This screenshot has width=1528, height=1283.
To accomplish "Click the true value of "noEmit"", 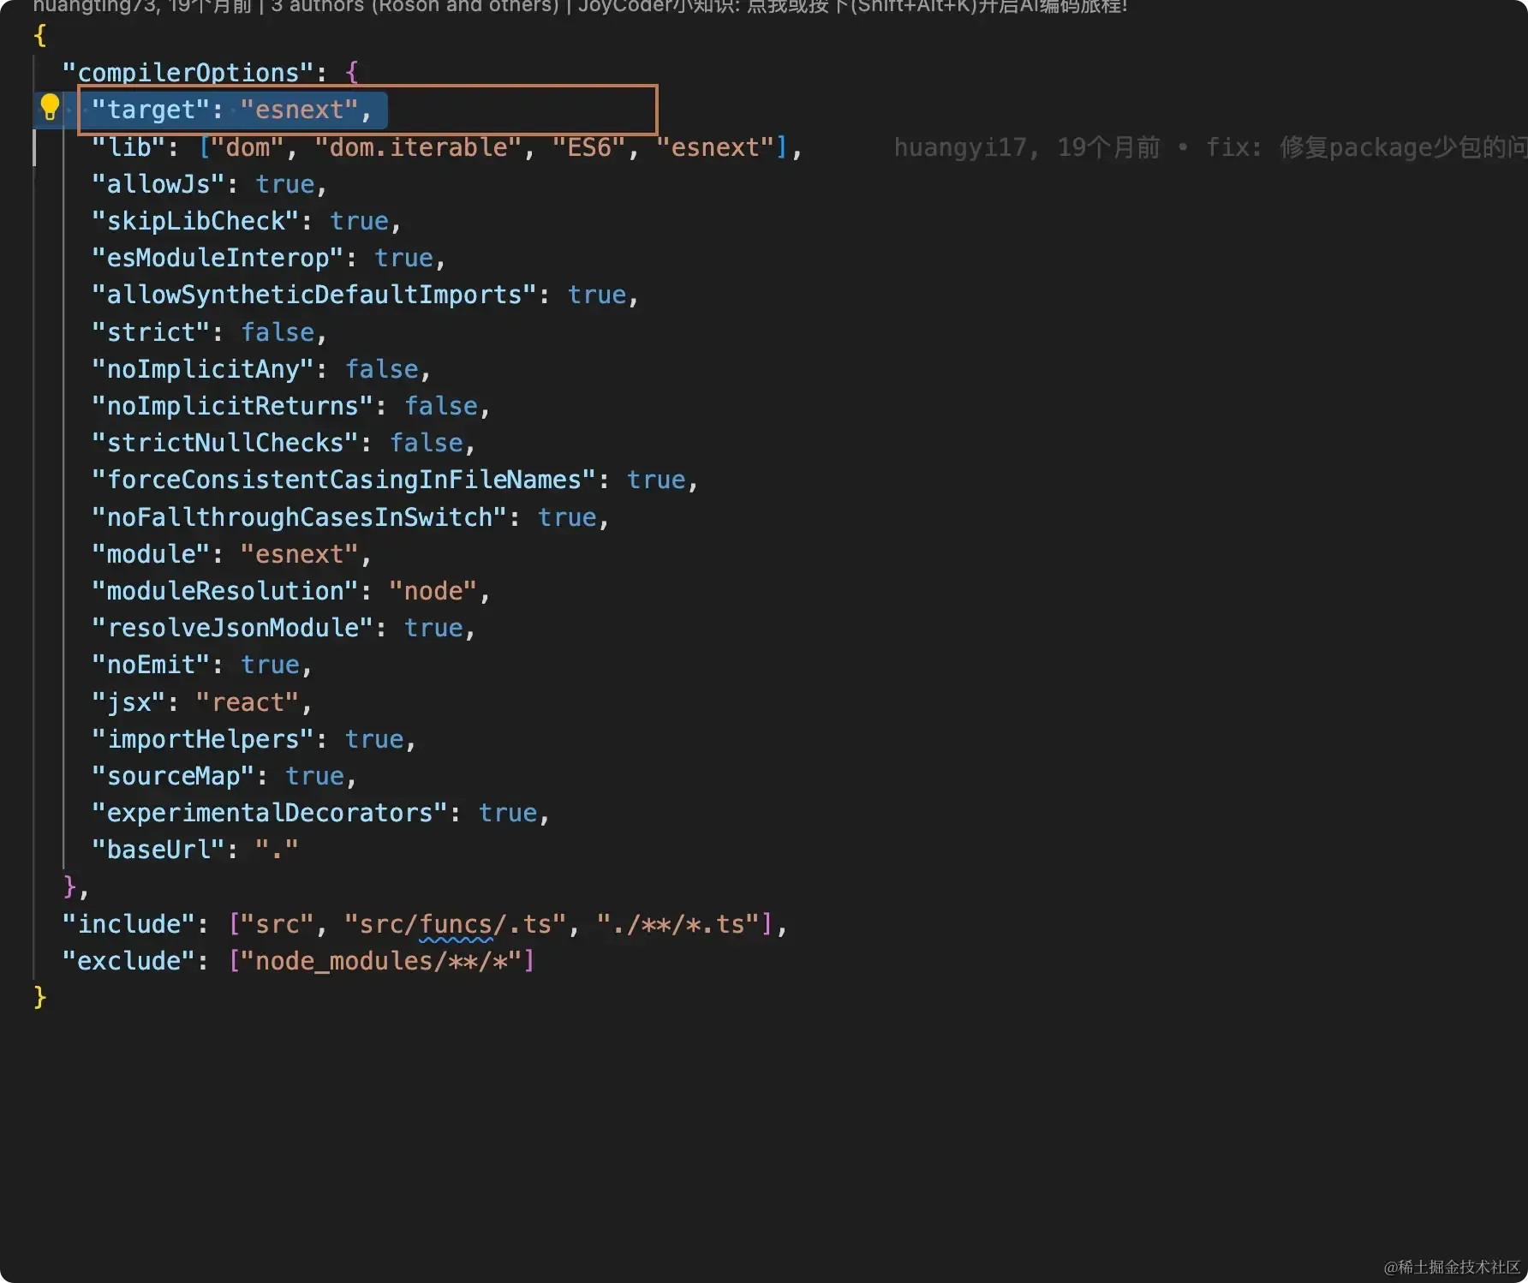I will coord(270,665).
